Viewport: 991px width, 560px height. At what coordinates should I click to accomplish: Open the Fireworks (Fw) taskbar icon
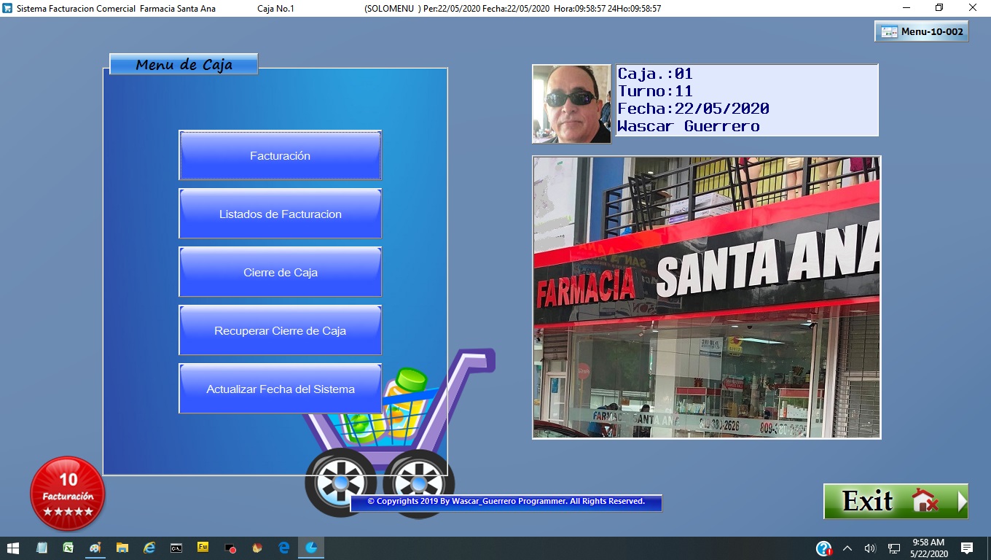pyautogui.click(x=203, y=548)
